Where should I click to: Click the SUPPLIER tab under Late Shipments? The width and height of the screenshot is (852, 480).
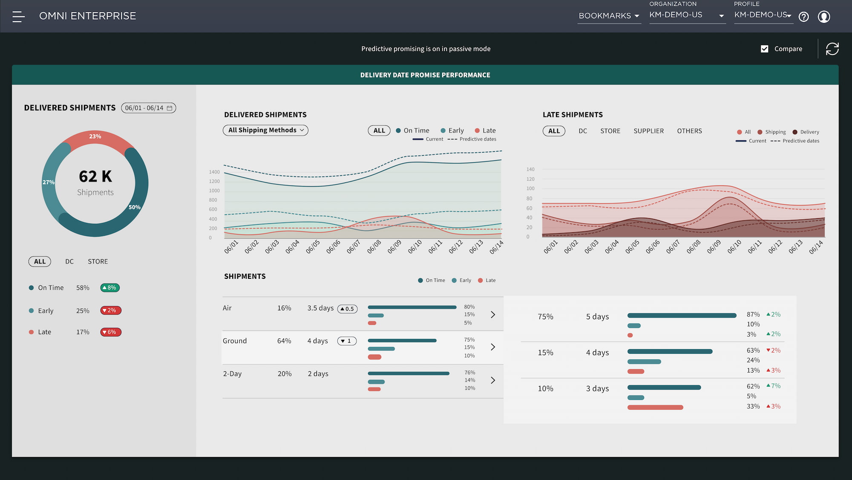point(648,130)
